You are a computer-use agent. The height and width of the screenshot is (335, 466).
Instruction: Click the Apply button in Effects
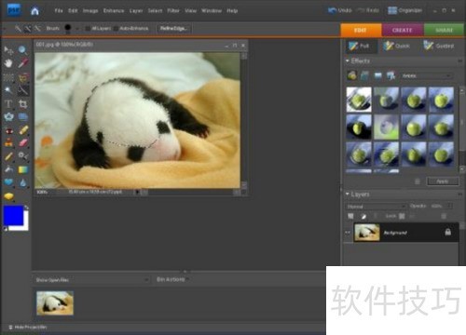pos(443,181)
